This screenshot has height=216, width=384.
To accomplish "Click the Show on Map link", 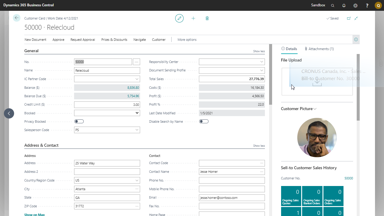I will click(34, 214).
